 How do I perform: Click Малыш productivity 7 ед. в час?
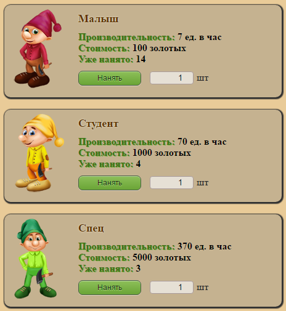tap(200, 37)
